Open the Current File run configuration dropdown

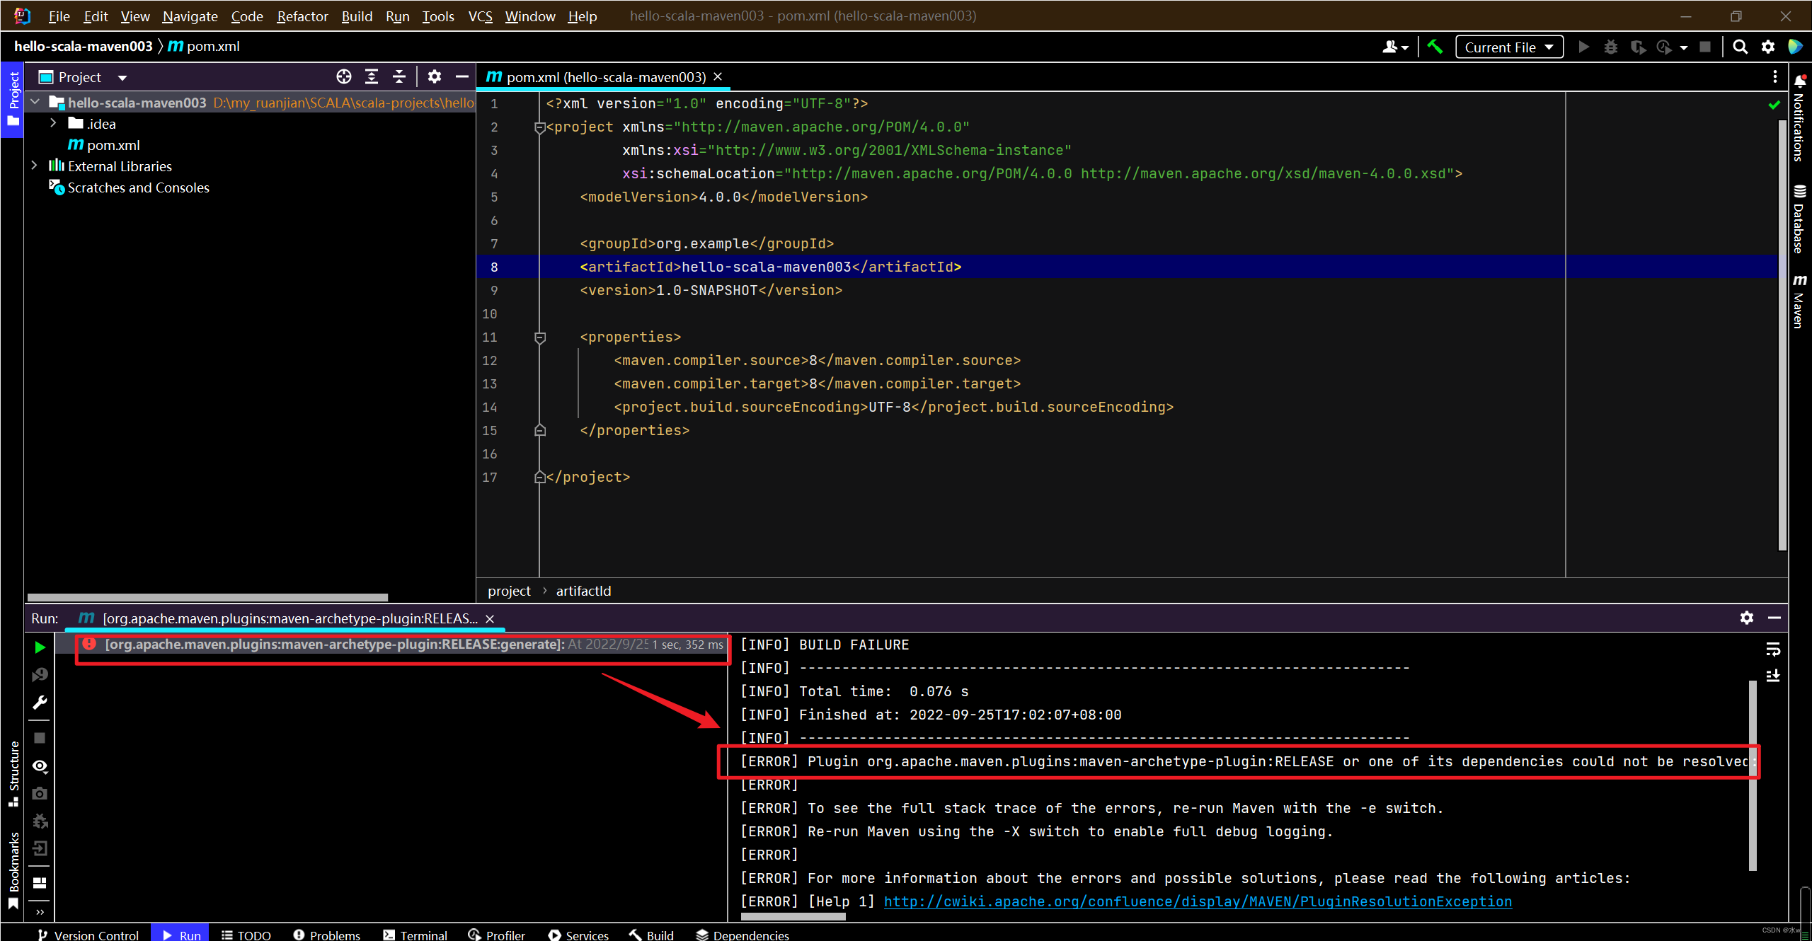tap(1508, 47)
